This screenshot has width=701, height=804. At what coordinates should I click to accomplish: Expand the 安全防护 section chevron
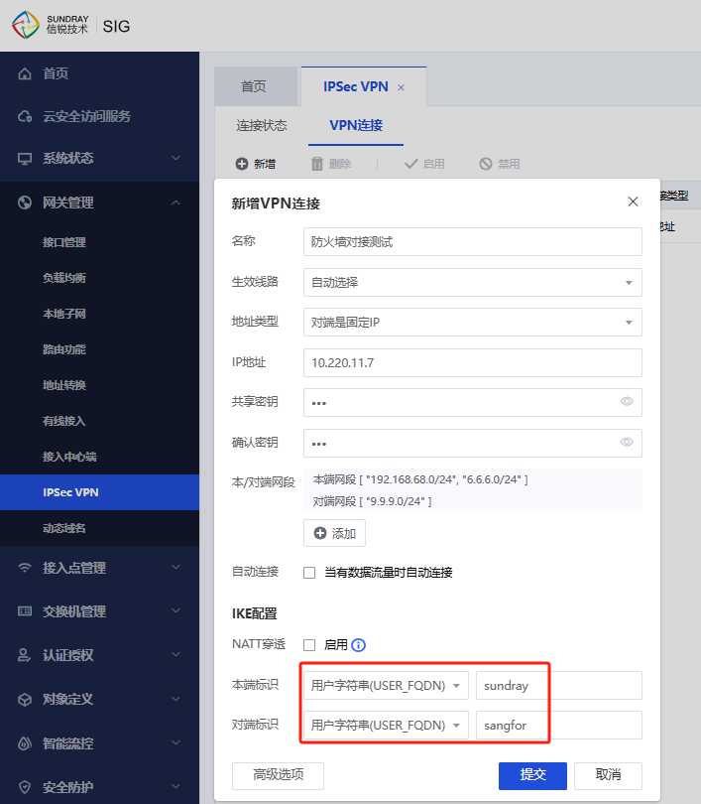point(175,786)
